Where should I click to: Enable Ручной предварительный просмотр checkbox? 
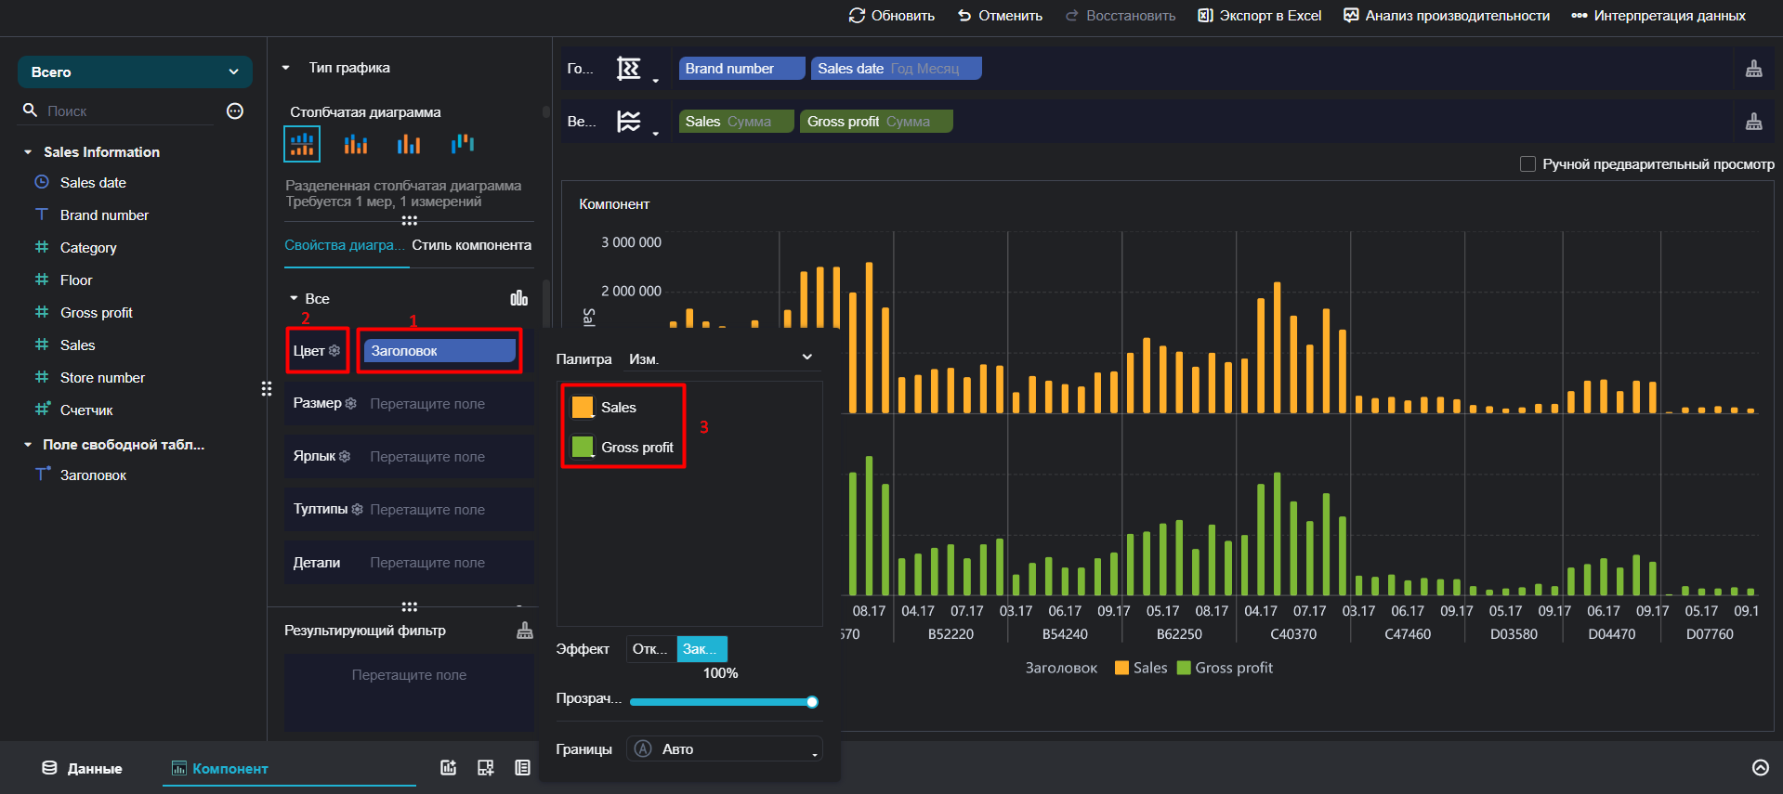tap(1527, 164)
